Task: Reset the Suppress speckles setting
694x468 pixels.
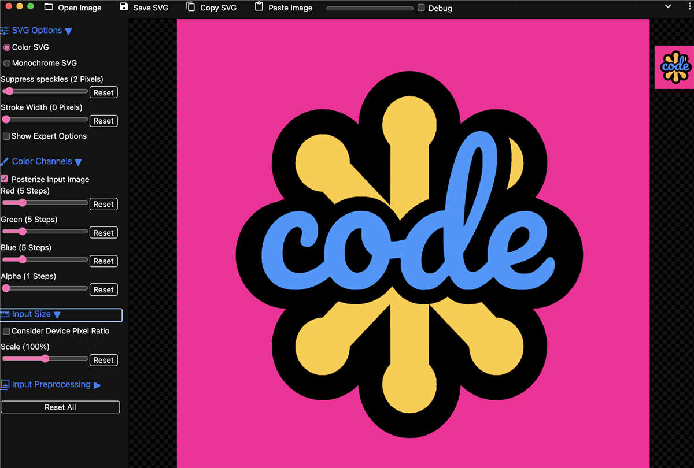Action: point(104,92)
